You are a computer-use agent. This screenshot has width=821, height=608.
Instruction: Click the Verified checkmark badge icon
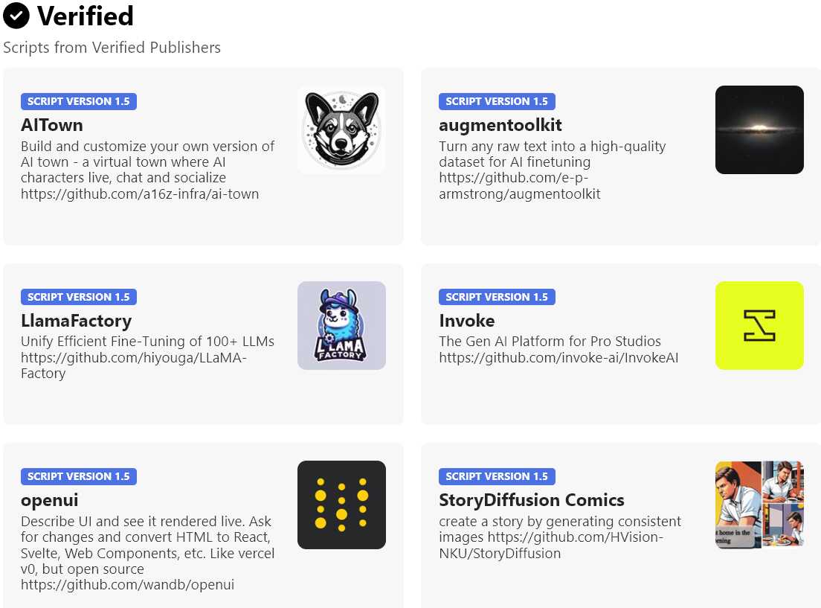tap(16, 16)
